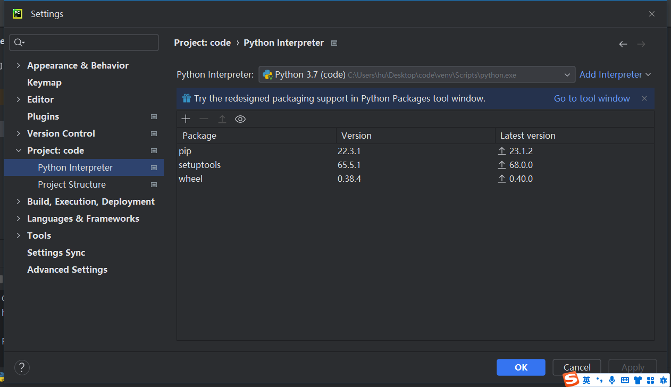Toggle the show early releases eye icon
This screenshot has width=671, height=387.
[x=240, y=119]
